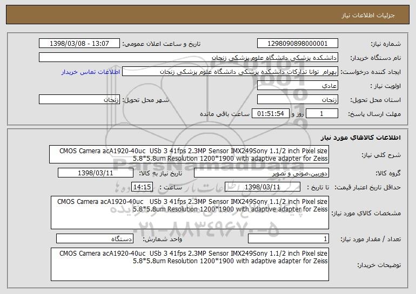Screen dimensions: 416x294
Task: Select the label گروه کالا
Action: [388, 174]
